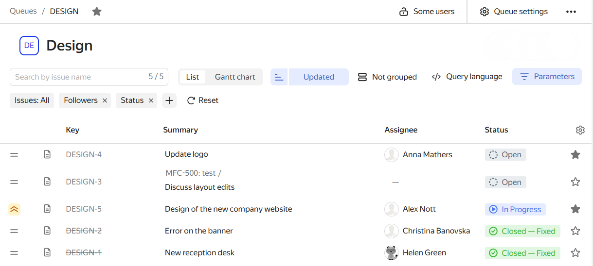Screen dimensions: 593x266
Task: Click the DE queue logo icon
Action: tap(29, 46)
